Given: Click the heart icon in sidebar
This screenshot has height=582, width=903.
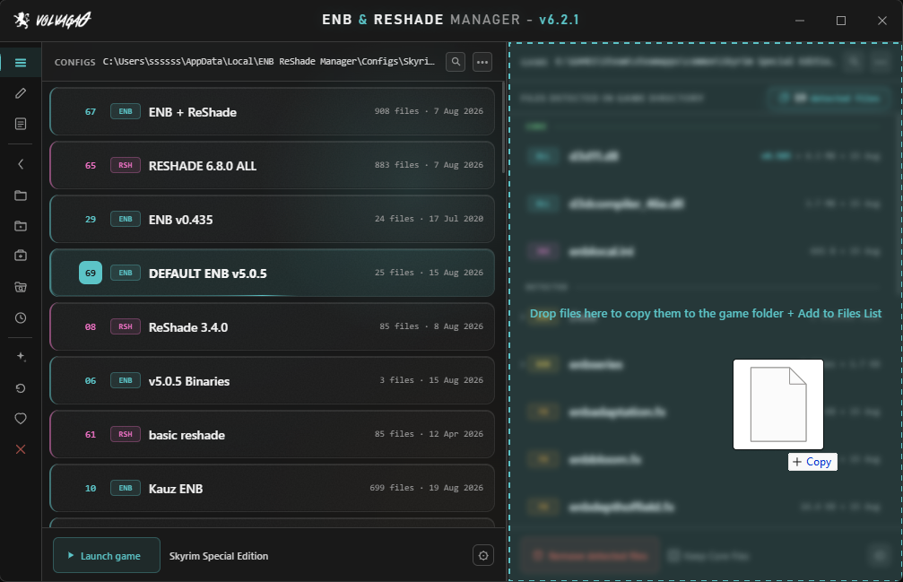Looking at the screenshot, I should (x=20, y=419).
